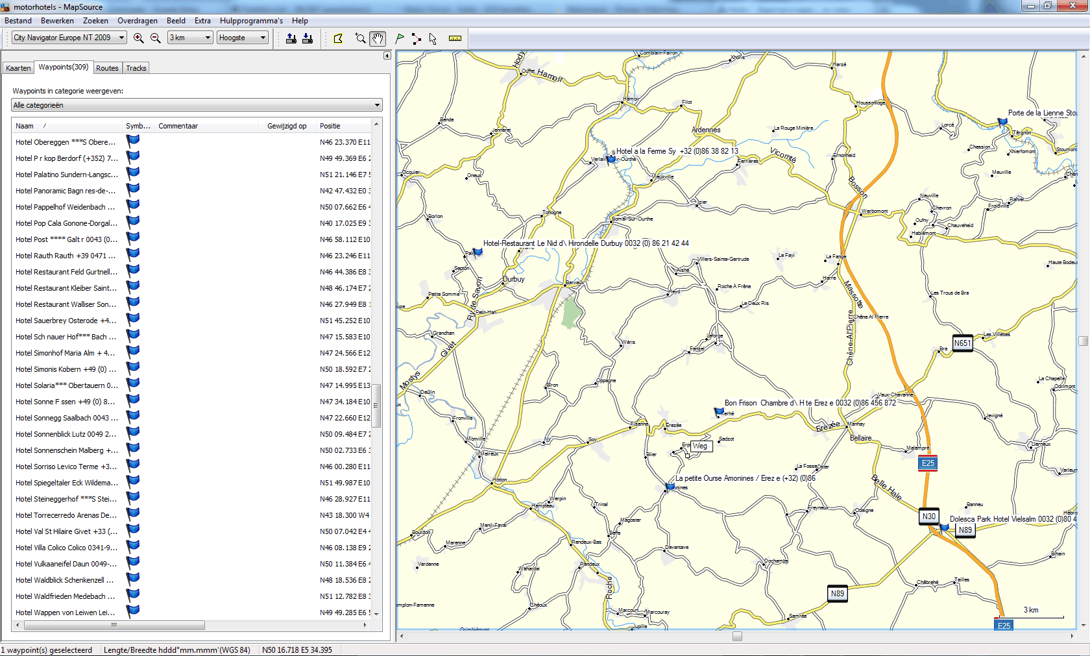Image resolution: width=1090 pixels, height=656 pixels.
Task: Send data to device using toolbar icon
Action: (x=291, y=38)
